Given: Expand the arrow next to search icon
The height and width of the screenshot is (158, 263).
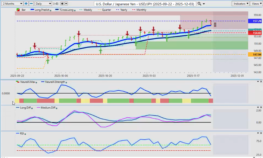Looking at the screenshot, I should coord(204,4).
